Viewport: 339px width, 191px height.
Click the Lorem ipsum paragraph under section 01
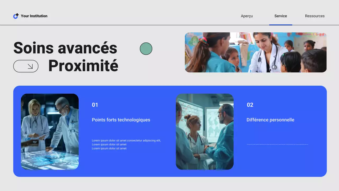click(126, 144)
